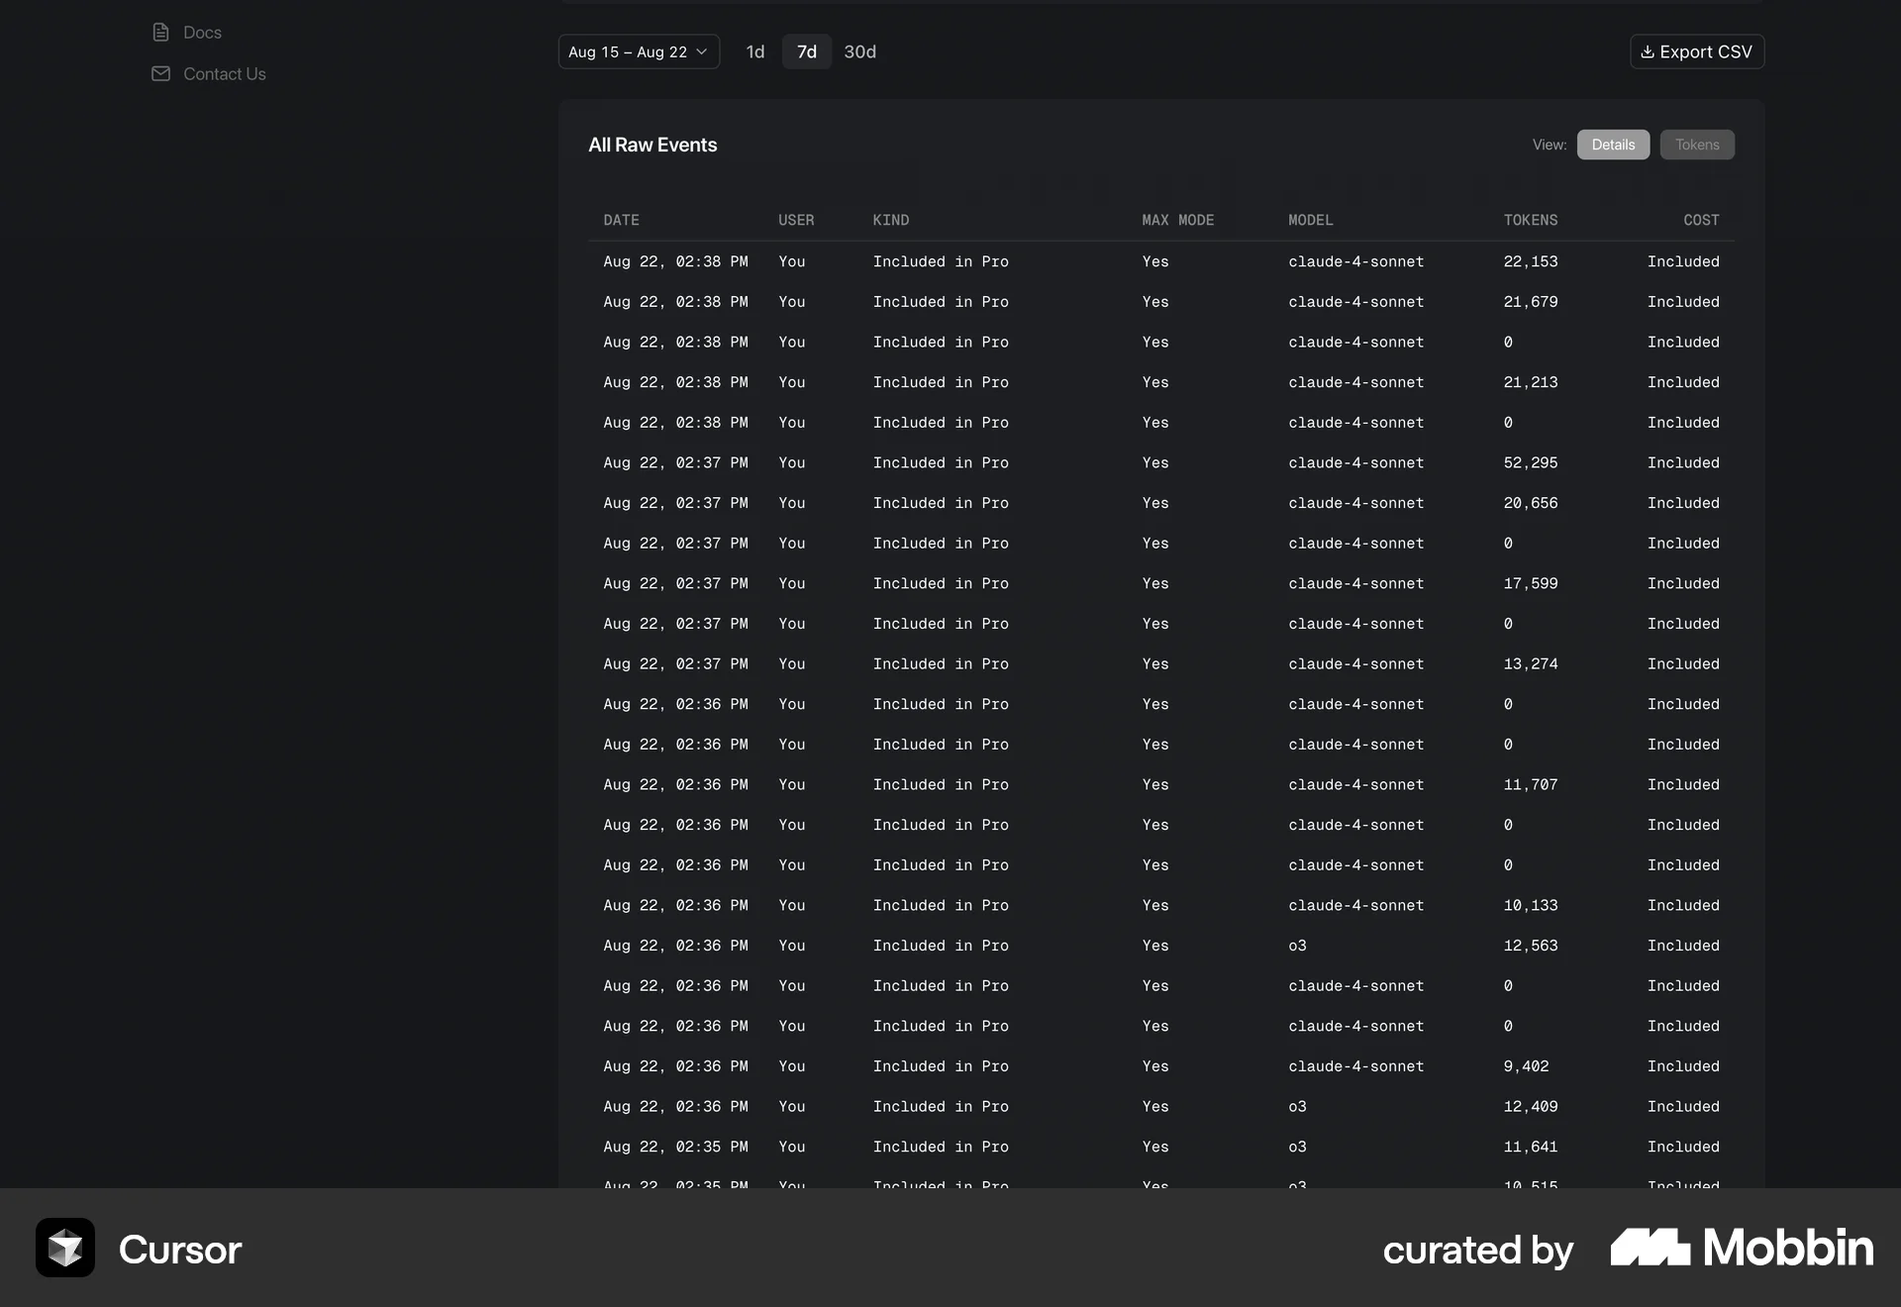The width and height of the screenshot is (1901, 1307).
Task: Click the 12,563 tokens value
Action: pyautogui.click(x=1530, y=946)
